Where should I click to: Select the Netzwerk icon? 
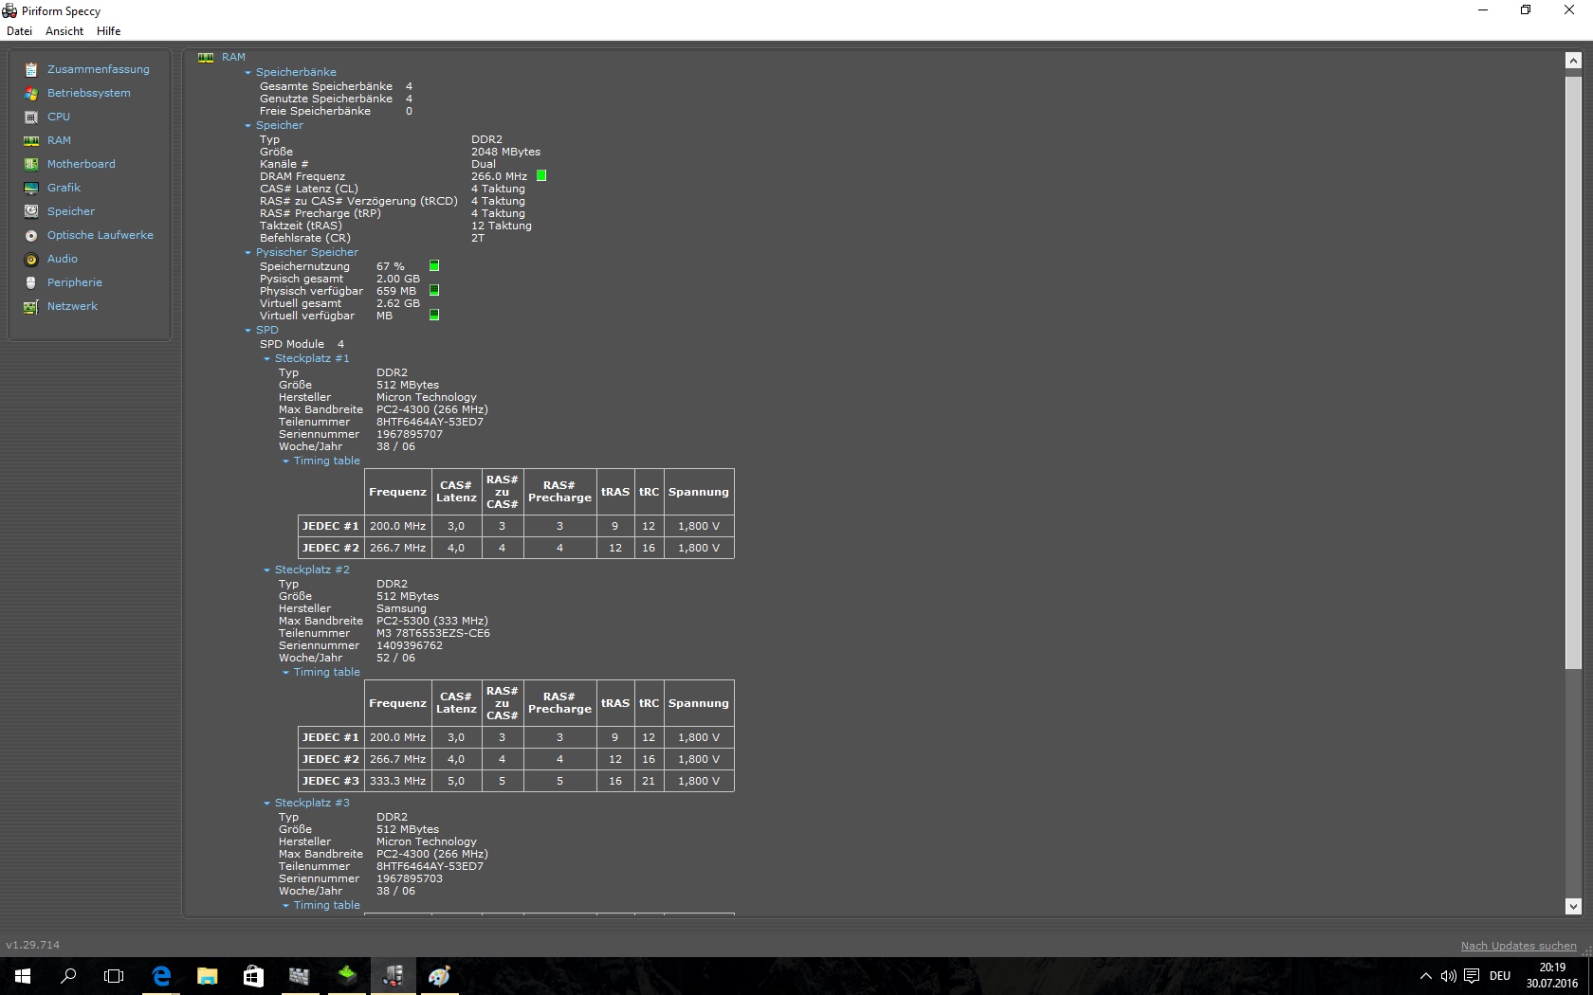click(31, 306)
